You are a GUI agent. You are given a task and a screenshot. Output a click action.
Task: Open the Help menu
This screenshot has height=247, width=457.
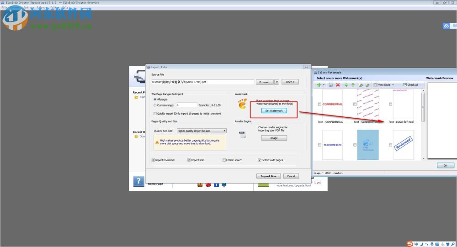(65, 7)
